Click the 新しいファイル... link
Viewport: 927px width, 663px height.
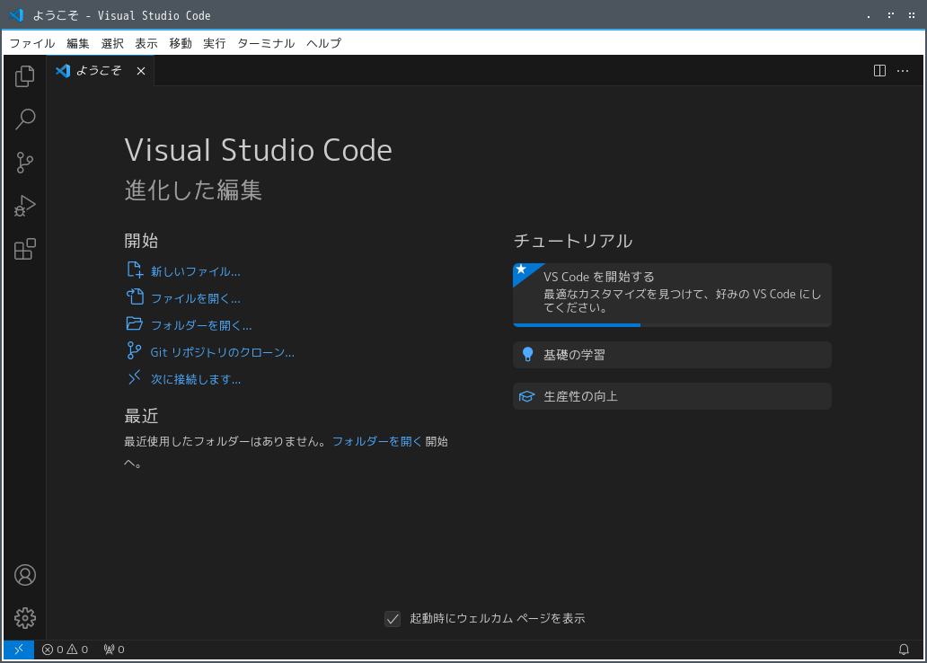tap(195, 271)
